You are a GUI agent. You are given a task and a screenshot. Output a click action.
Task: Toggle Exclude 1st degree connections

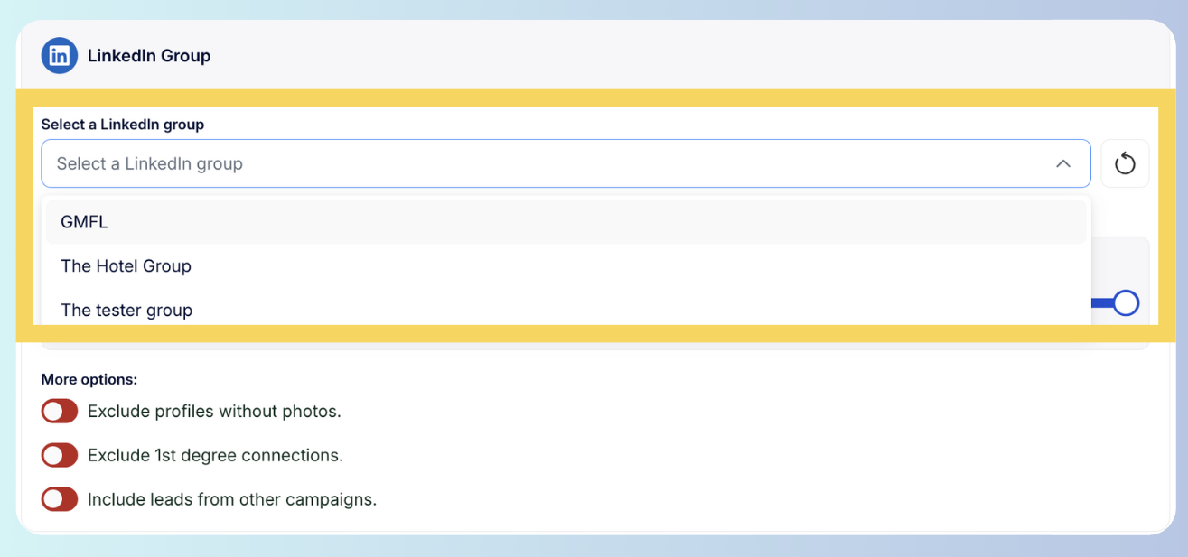point(60,455)
